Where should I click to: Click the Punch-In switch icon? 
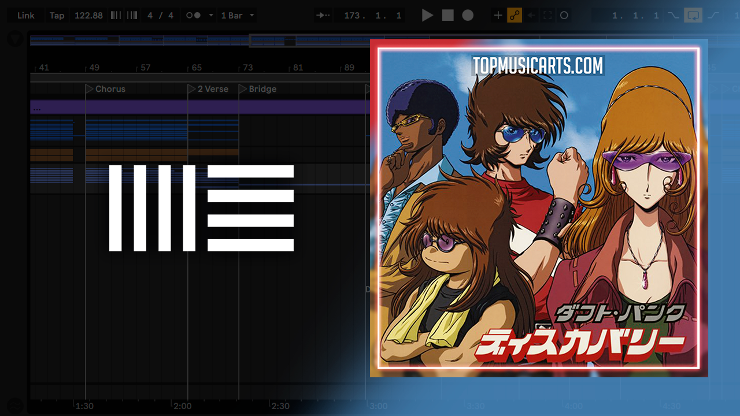(673, 16)
